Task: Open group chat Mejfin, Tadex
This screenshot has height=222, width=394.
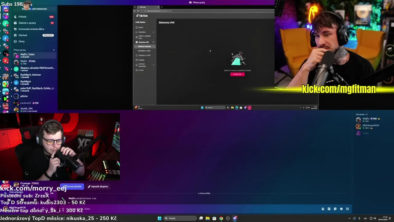Action: (x=34, y=55)
